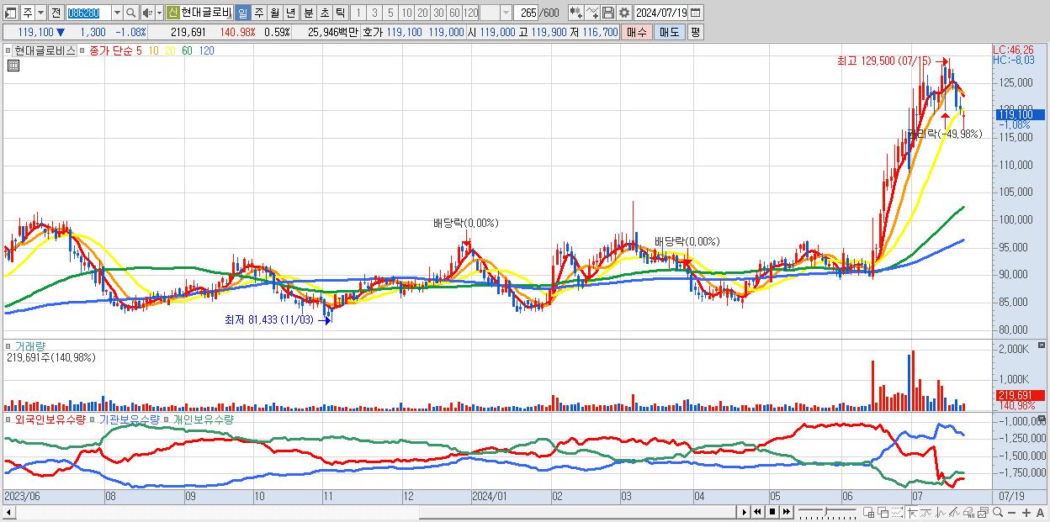Click the playback speed slider
The image size is (1050, 522).
pyautogui.click(x=827, y=511)
